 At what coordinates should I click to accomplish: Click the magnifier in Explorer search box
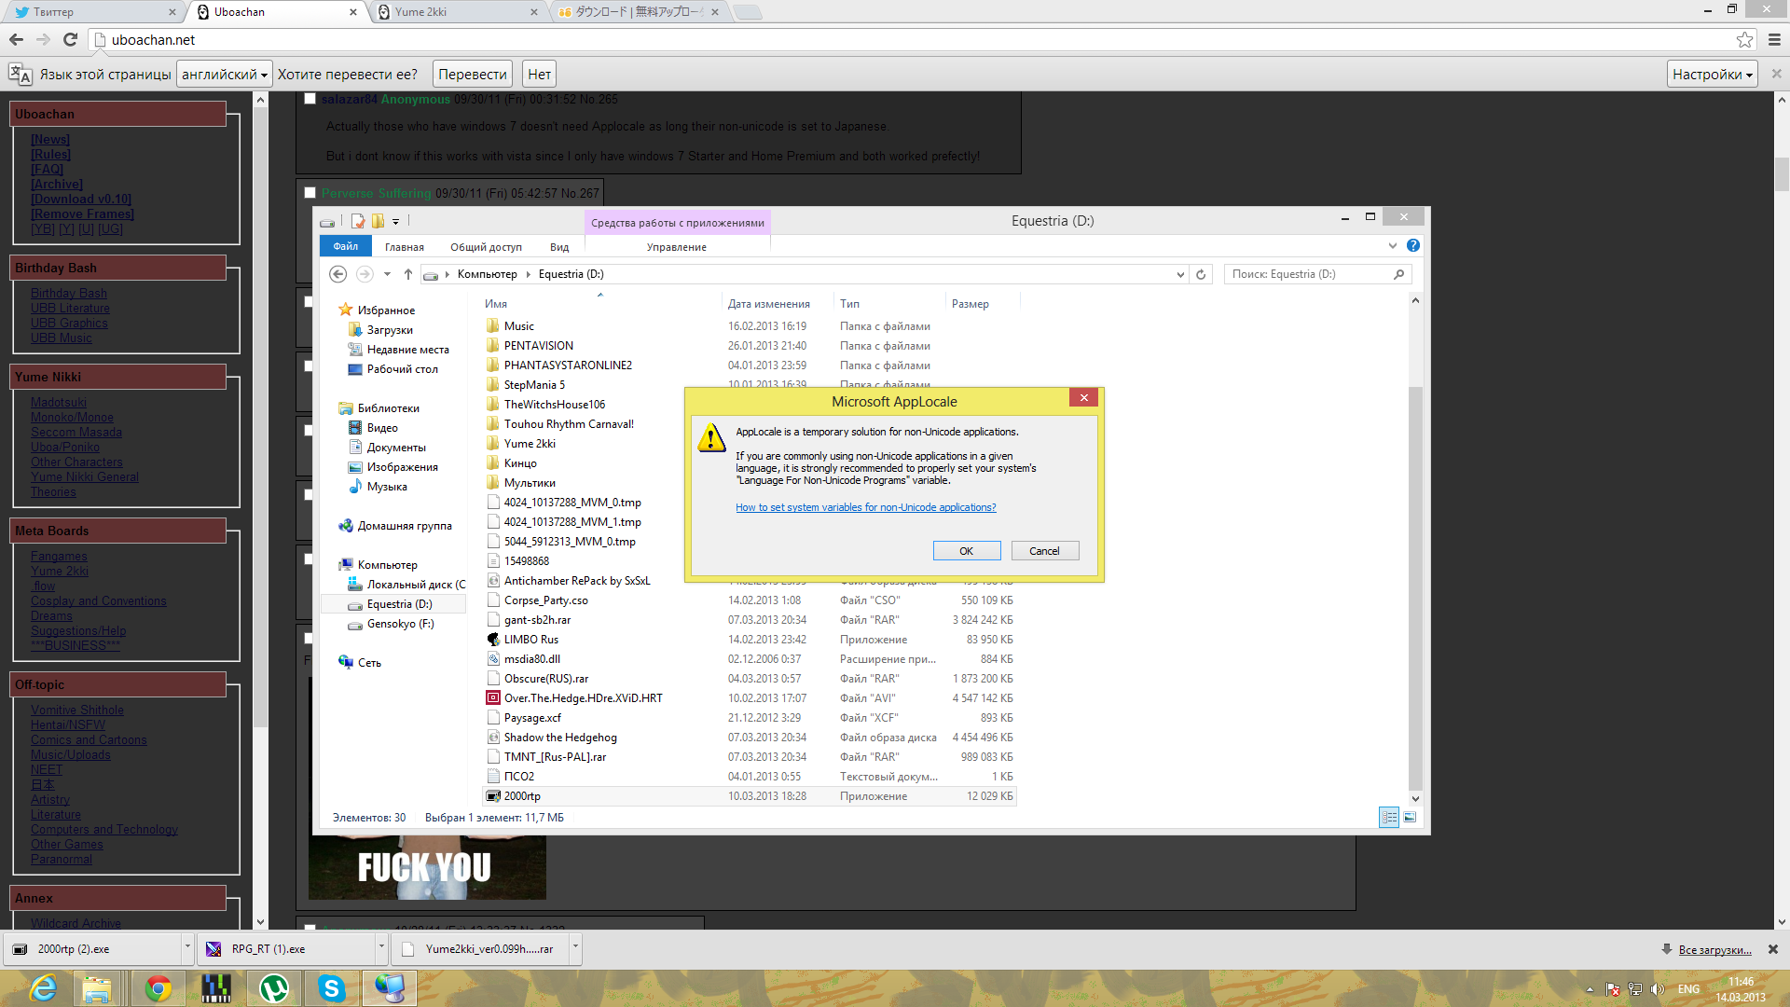(x=1398, y=274)
